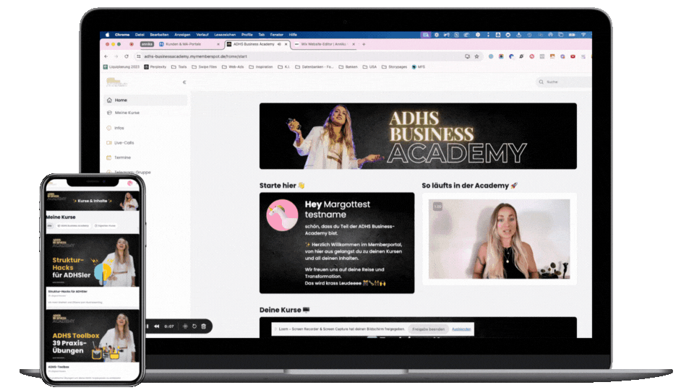Open the MFS bookmark
The height and width of the screenshot is (390, 694).
click(x=419, y=67)
